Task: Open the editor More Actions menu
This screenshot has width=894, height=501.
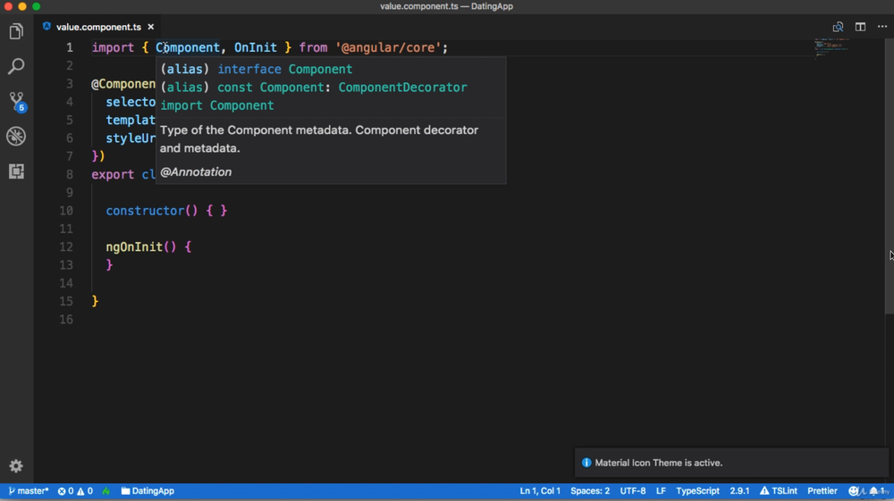Action: [x=882, y=27]
